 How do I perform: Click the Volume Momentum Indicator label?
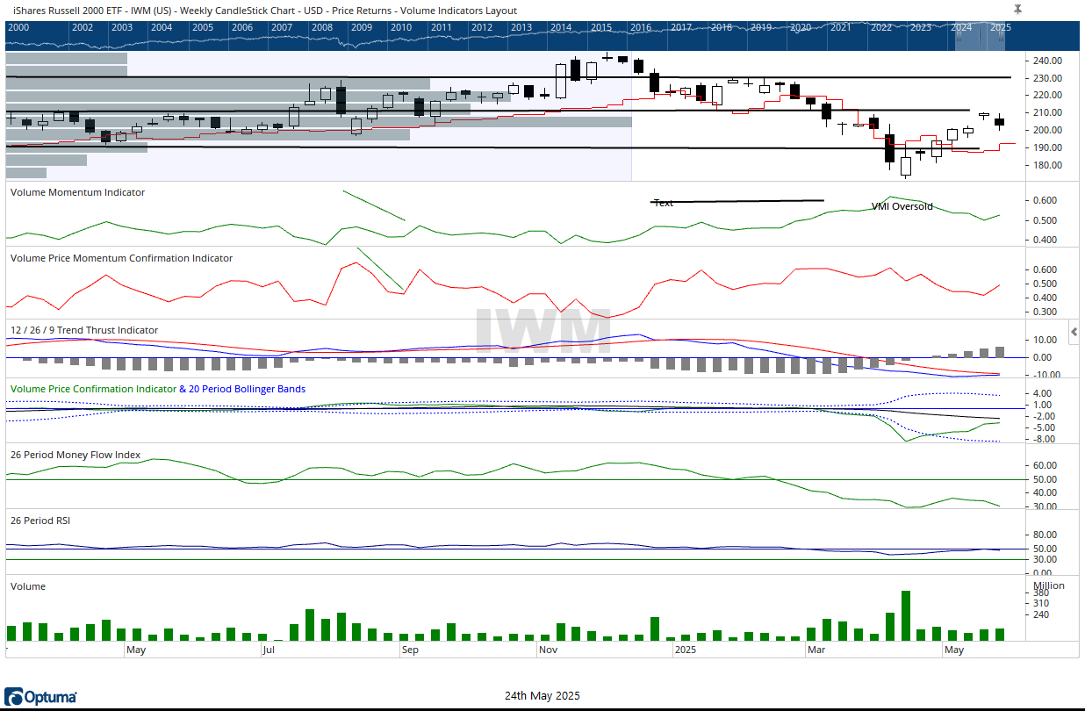point(77,192)
